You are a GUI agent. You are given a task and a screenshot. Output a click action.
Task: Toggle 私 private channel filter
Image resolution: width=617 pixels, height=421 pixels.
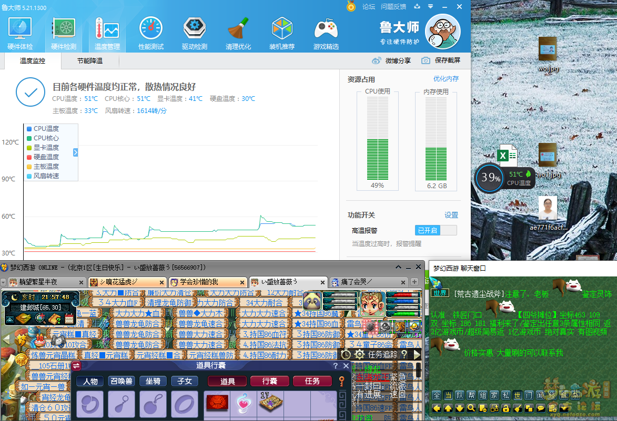click(505, 395)
